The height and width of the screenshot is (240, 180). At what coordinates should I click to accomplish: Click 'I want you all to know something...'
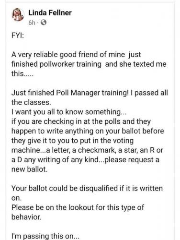(69, 112)
